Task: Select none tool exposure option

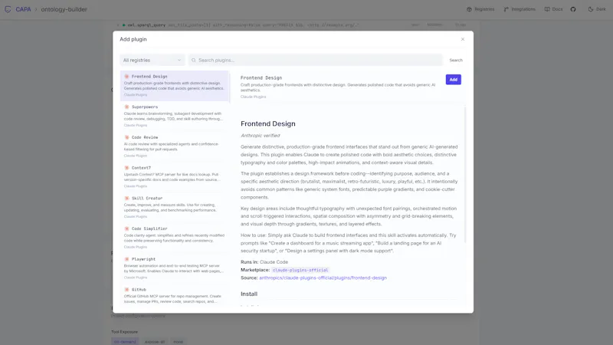Action: tap(179, 341)
